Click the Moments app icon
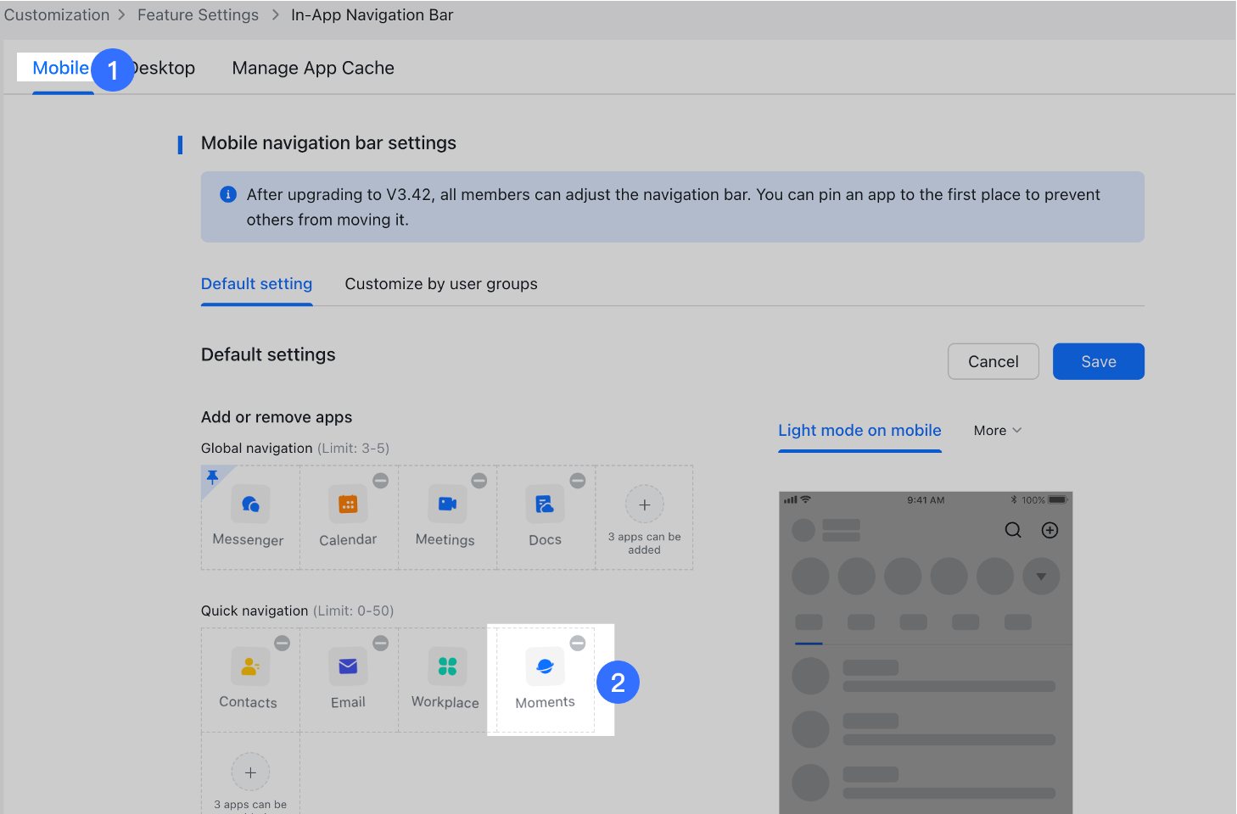Screen dimensions: 1237x814 coord(545,666)
